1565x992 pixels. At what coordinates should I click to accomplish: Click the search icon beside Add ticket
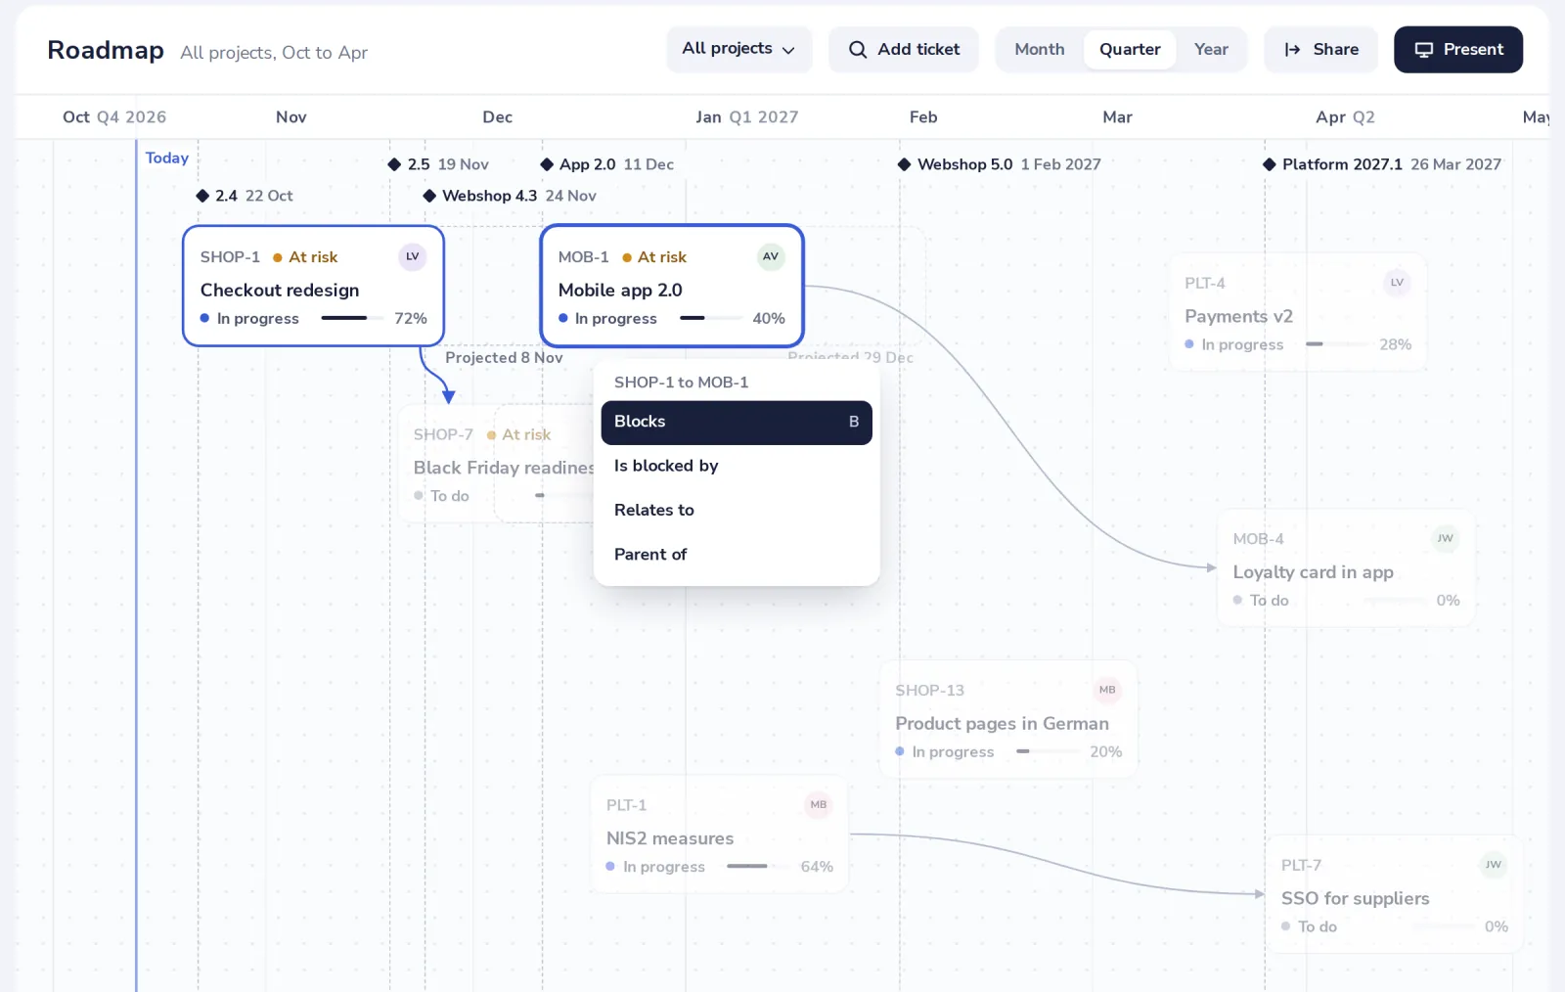858,50
